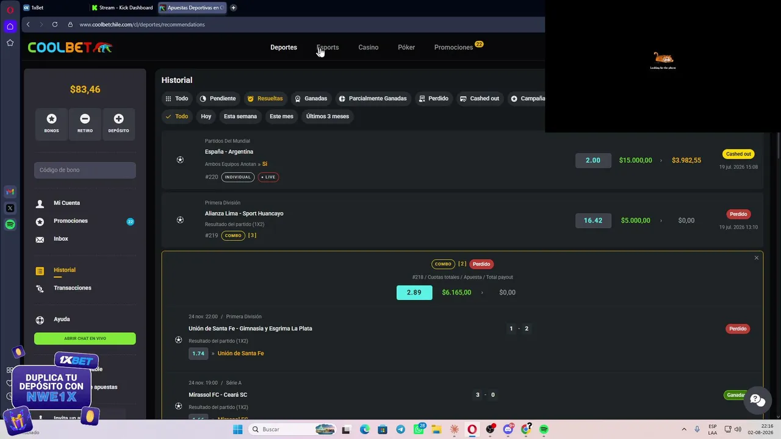Filter history by Todo status
Screen dimensions: 781x439
click(176, 98)
